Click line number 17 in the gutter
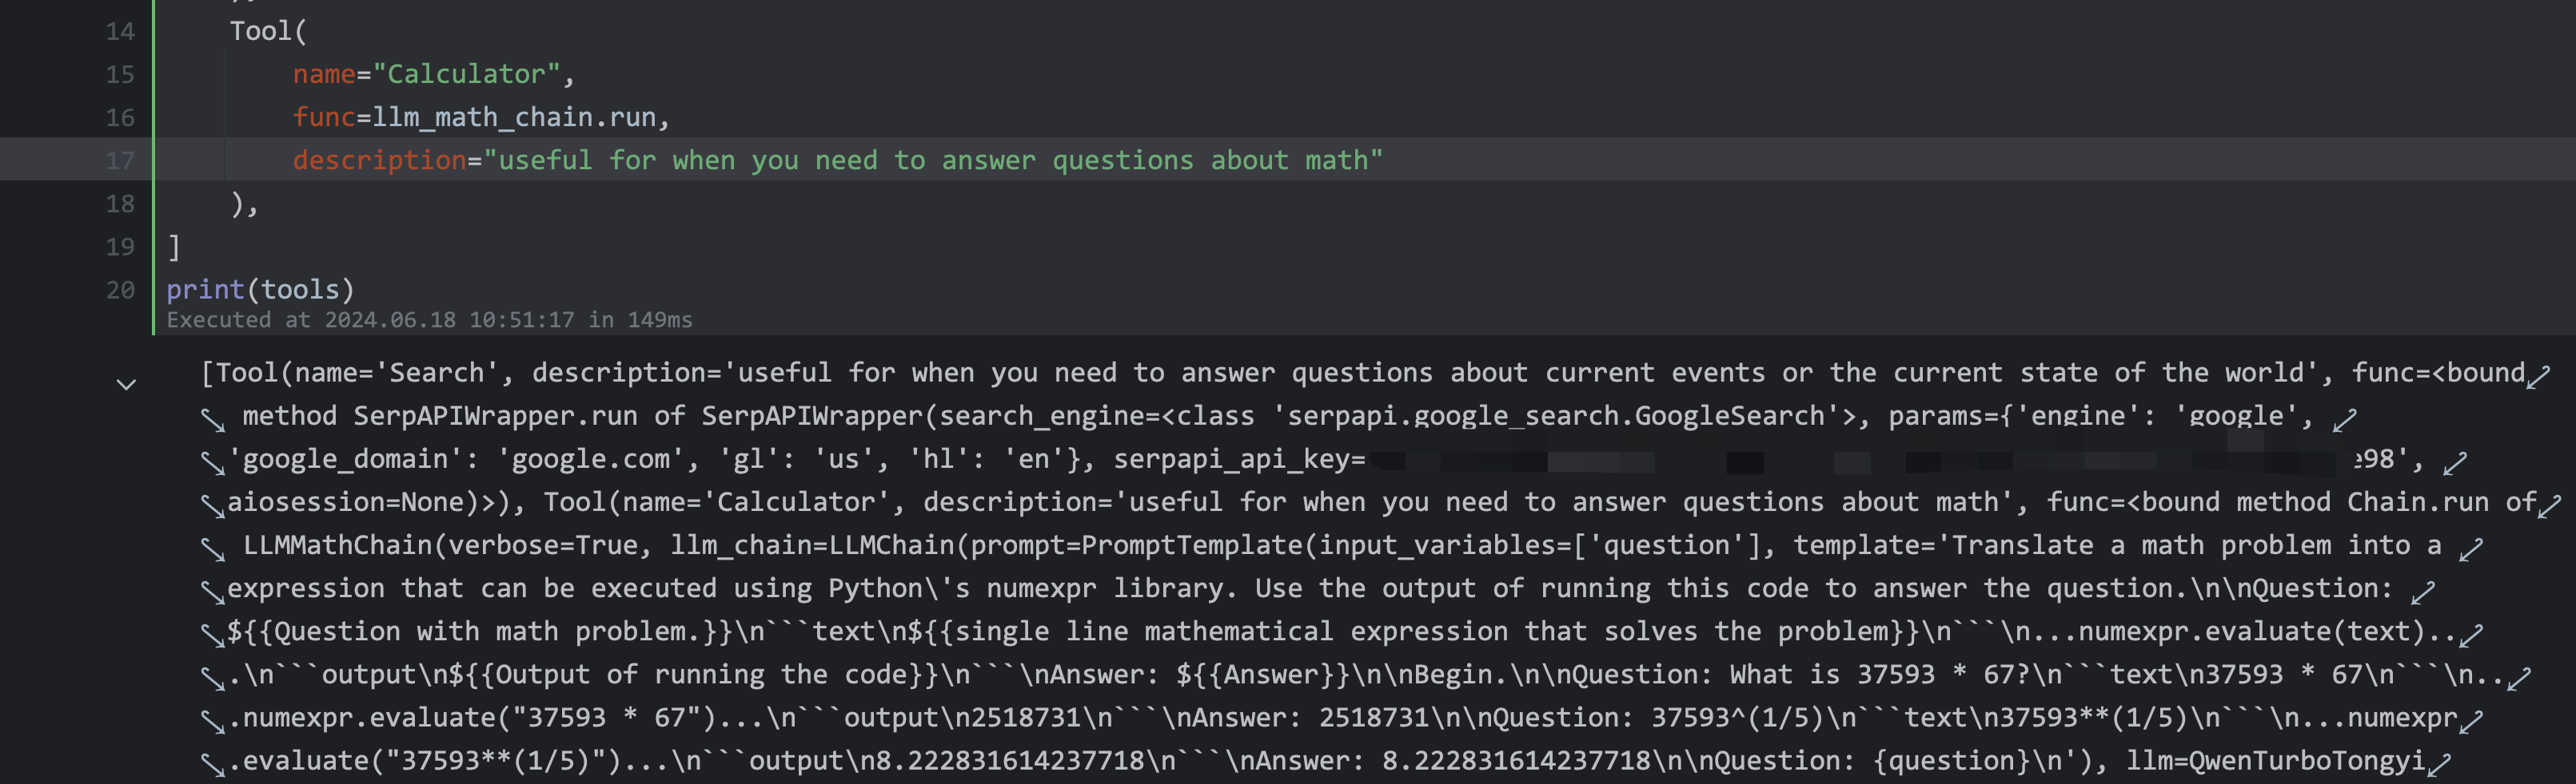 120,160
